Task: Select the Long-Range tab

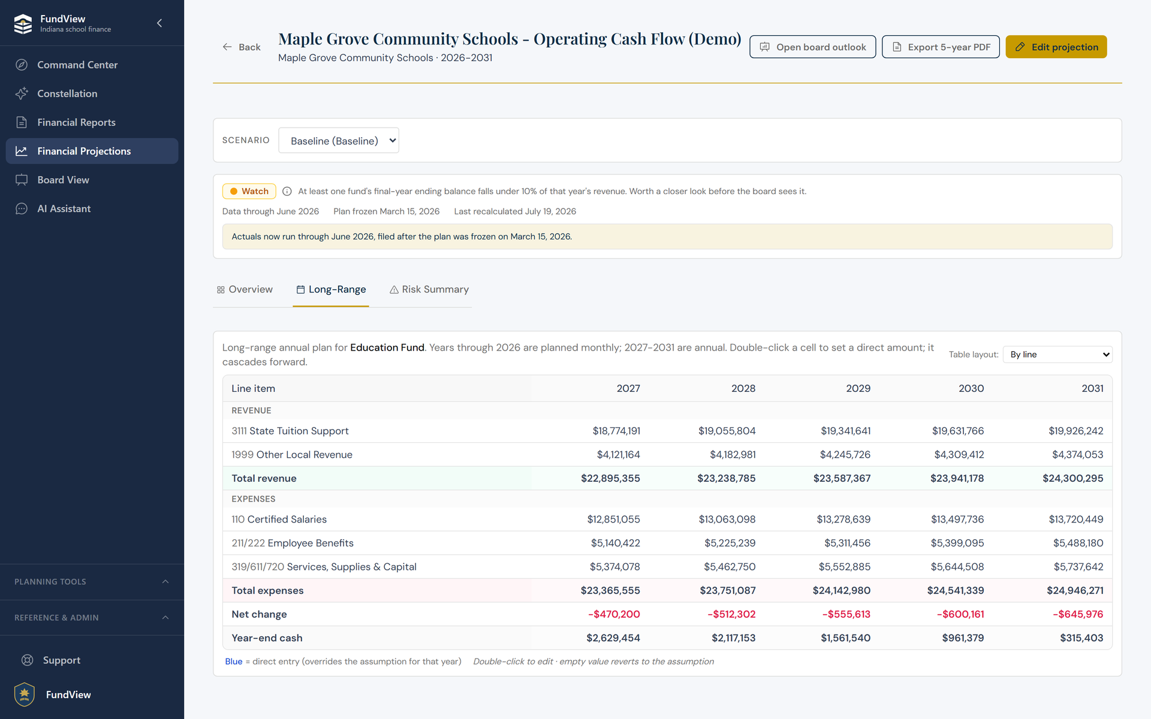Action: click(x=331, y=290)
